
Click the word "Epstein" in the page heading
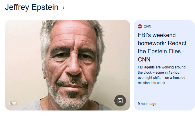coord(45,7)
